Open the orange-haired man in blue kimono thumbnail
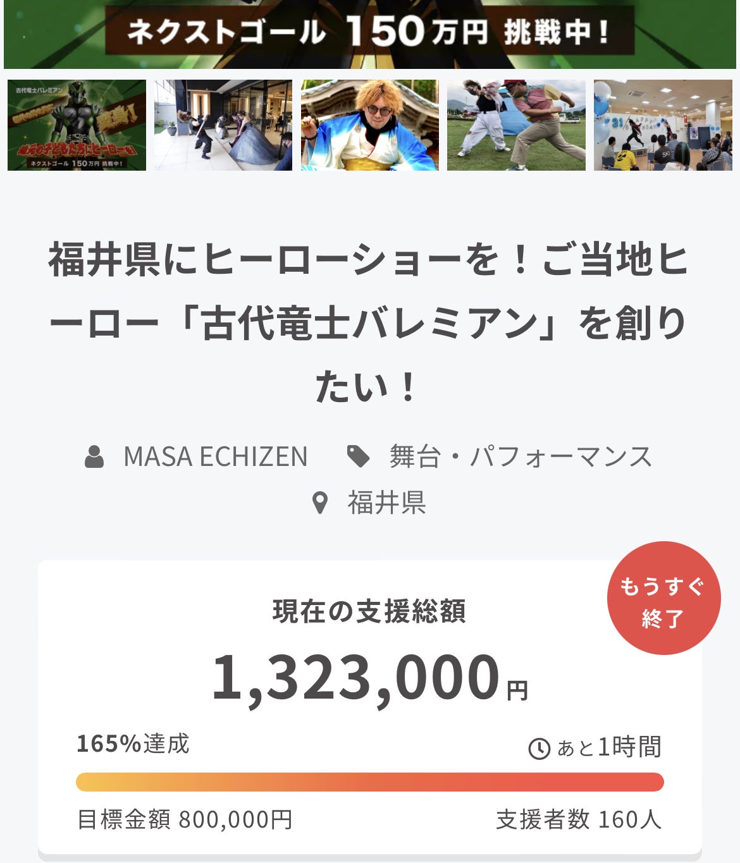 pyautogui.click(x=369, y=125)
